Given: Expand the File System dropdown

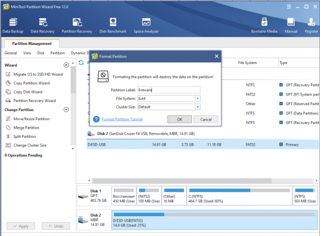Looking at the screenshot, I should 197,98.
